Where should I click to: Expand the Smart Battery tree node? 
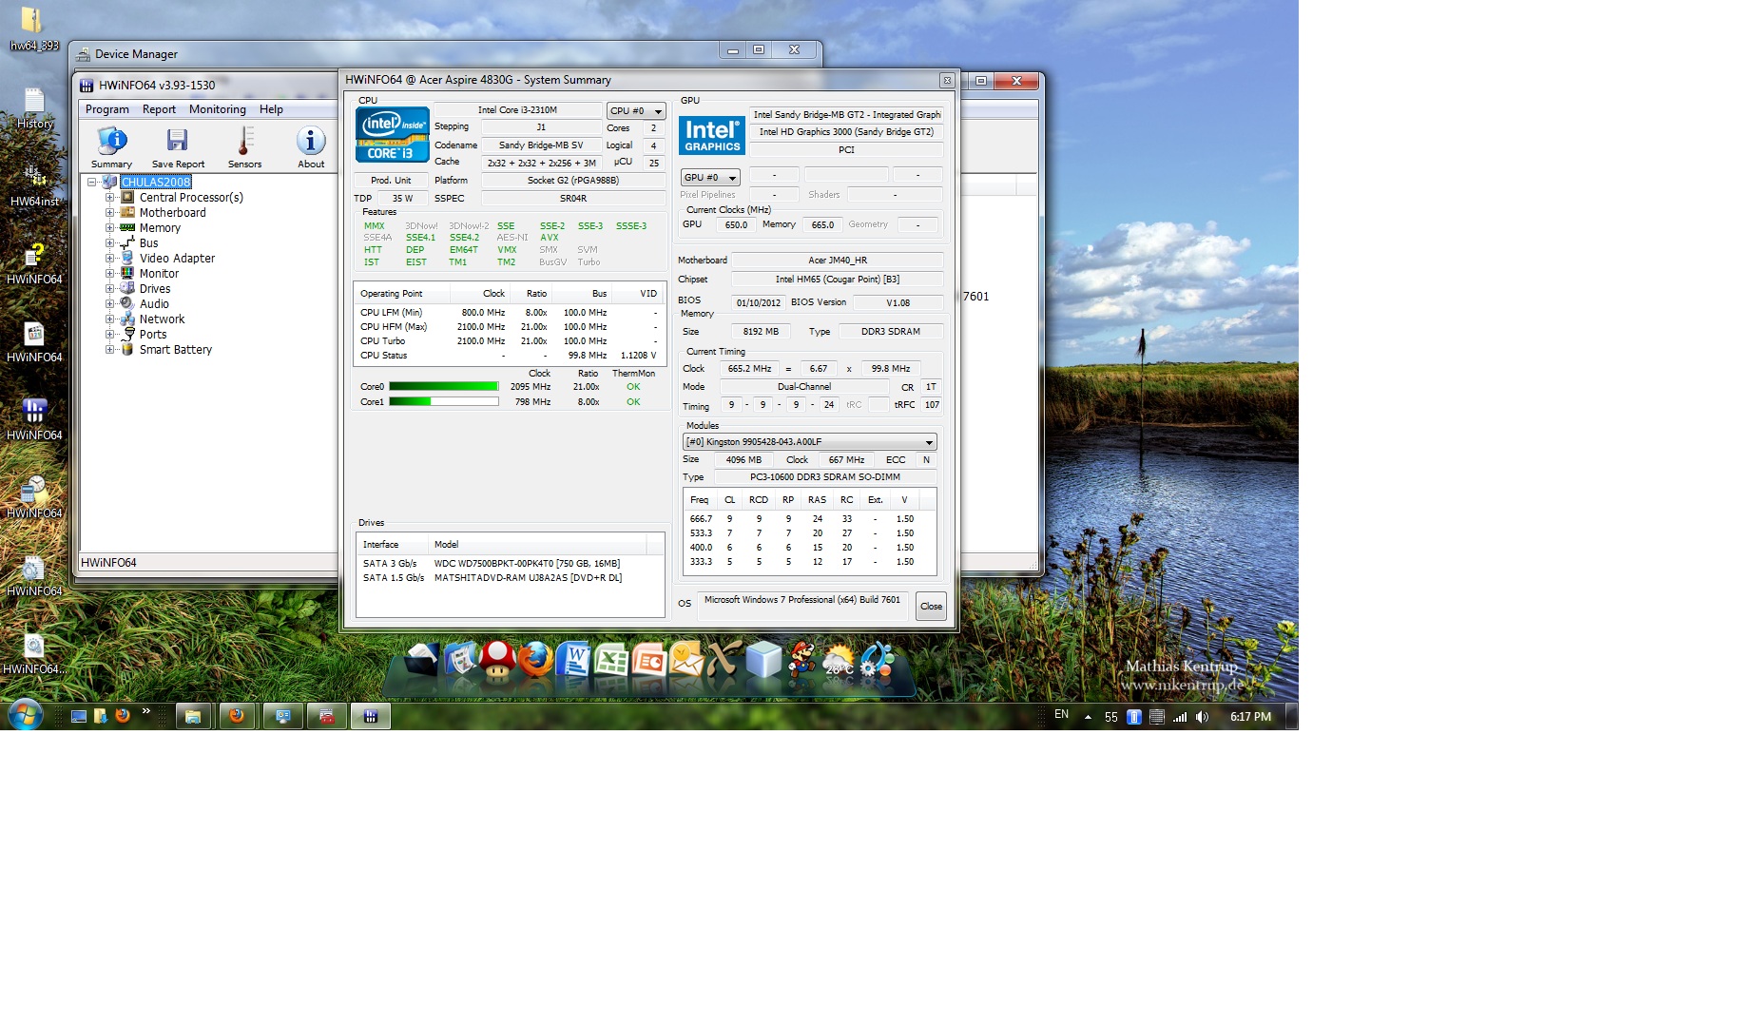coord(110,350)
